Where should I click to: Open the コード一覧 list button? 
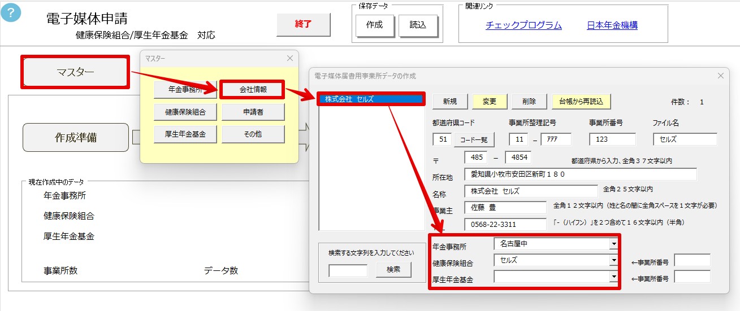point(474,139)
